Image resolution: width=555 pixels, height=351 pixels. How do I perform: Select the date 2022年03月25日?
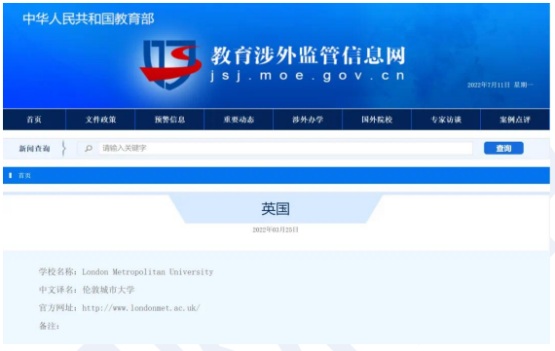(276, 229)
